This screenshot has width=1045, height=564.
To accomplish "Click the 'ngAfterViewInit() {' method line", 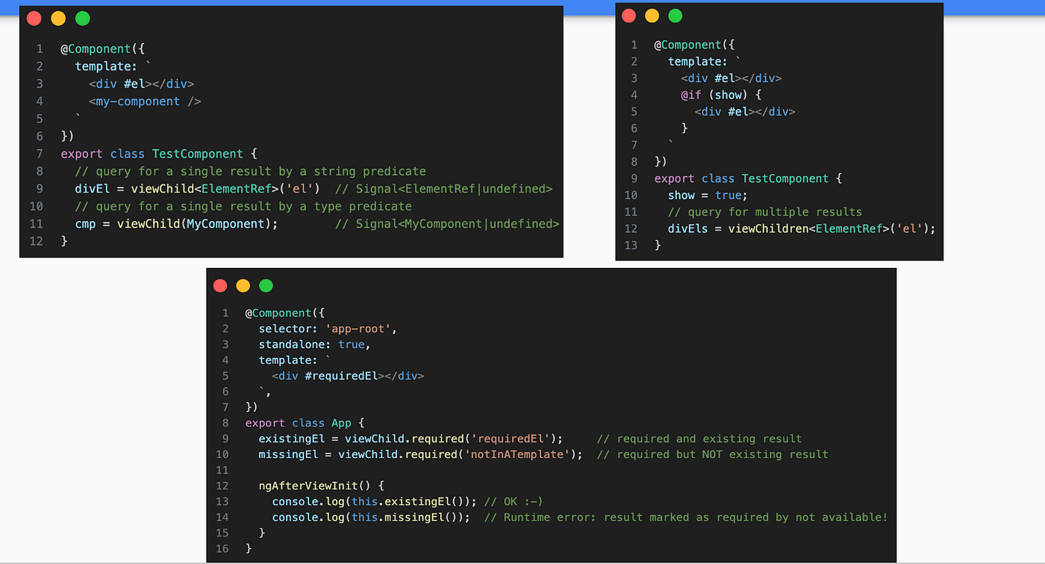I will (322, 486).
